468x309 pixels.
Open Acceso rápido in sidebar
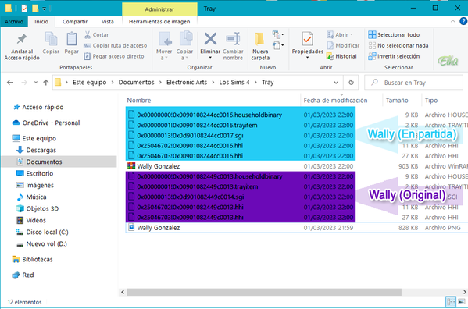pos(38,107)
